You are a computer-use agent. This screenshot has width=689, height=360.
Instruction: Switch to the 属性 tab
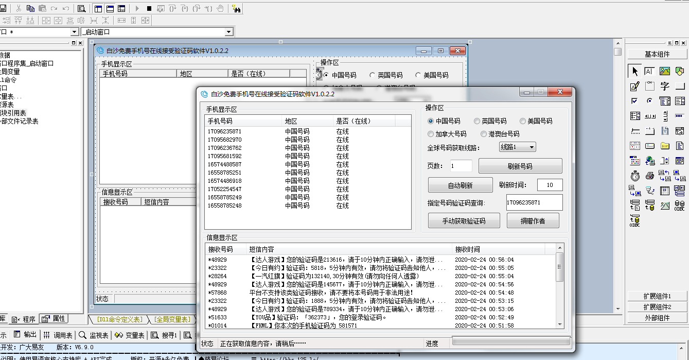[54, 318]
